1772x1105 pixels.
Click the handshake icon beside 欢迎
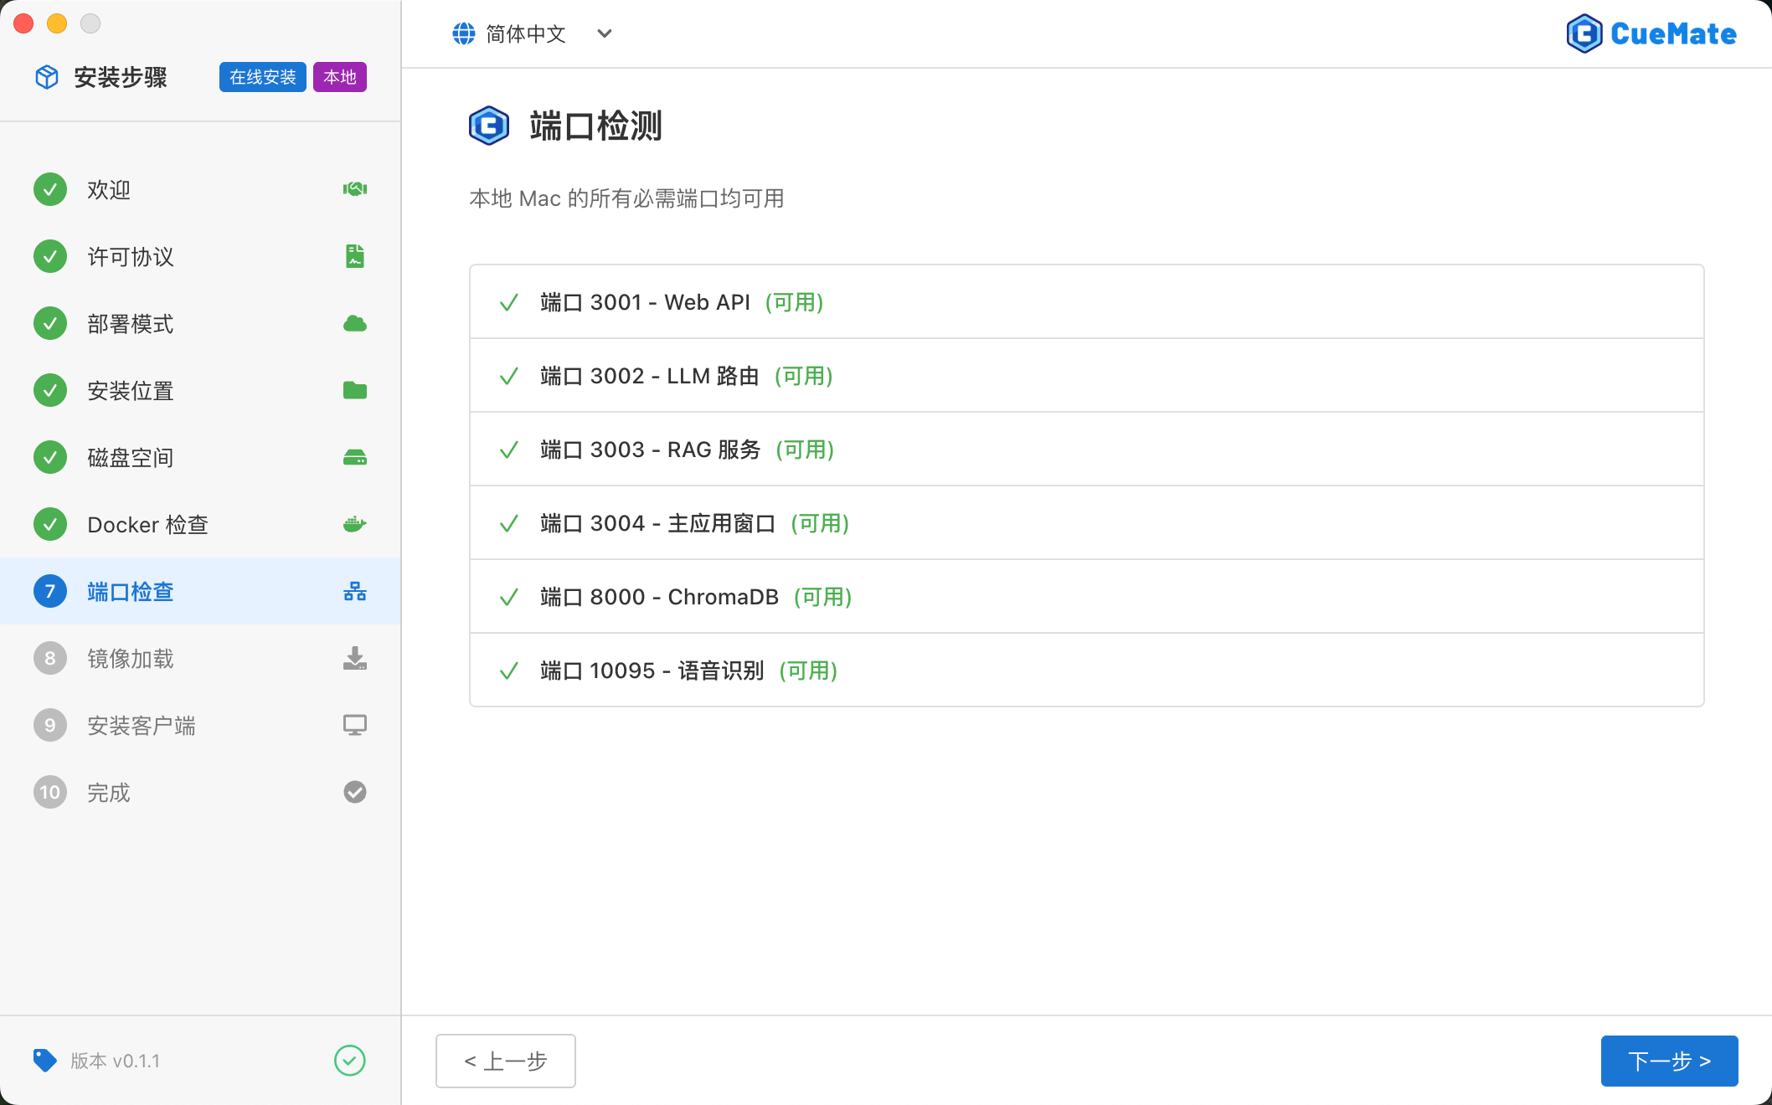click(354, 189)
